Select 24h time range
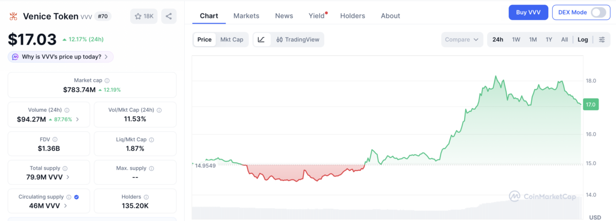This screenshot has width=616, height=221. tap(497, 39)
